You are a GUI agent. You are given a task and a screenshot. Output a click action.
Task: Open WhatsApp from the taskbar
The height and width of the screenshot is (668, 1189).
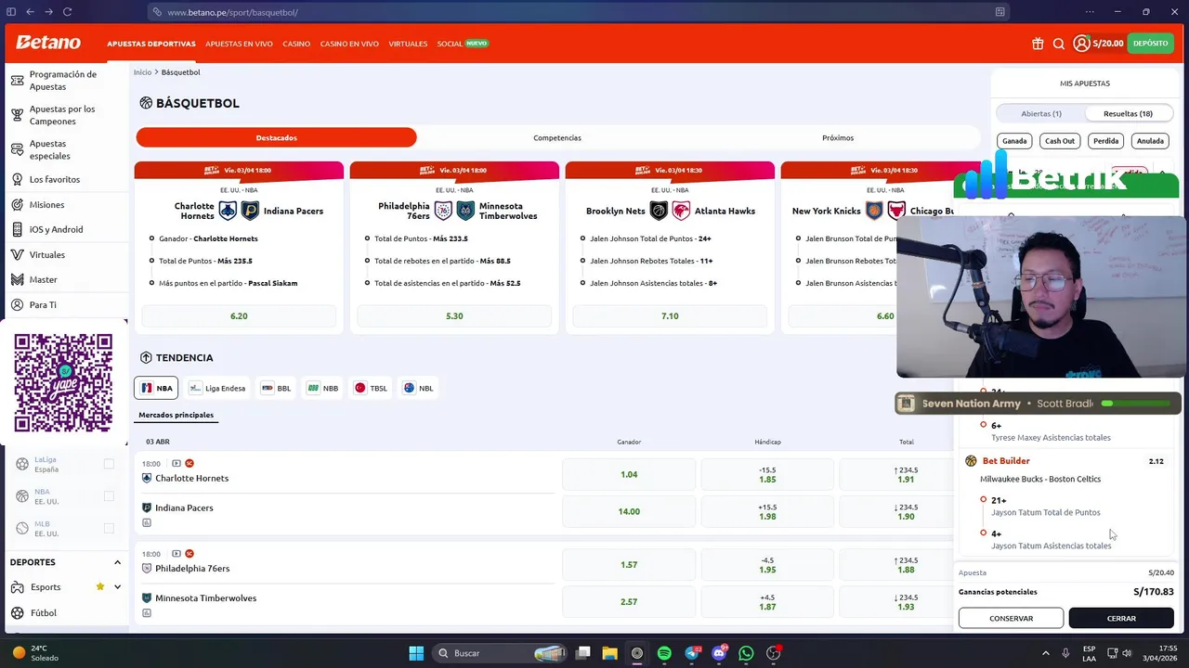(746, 653)
